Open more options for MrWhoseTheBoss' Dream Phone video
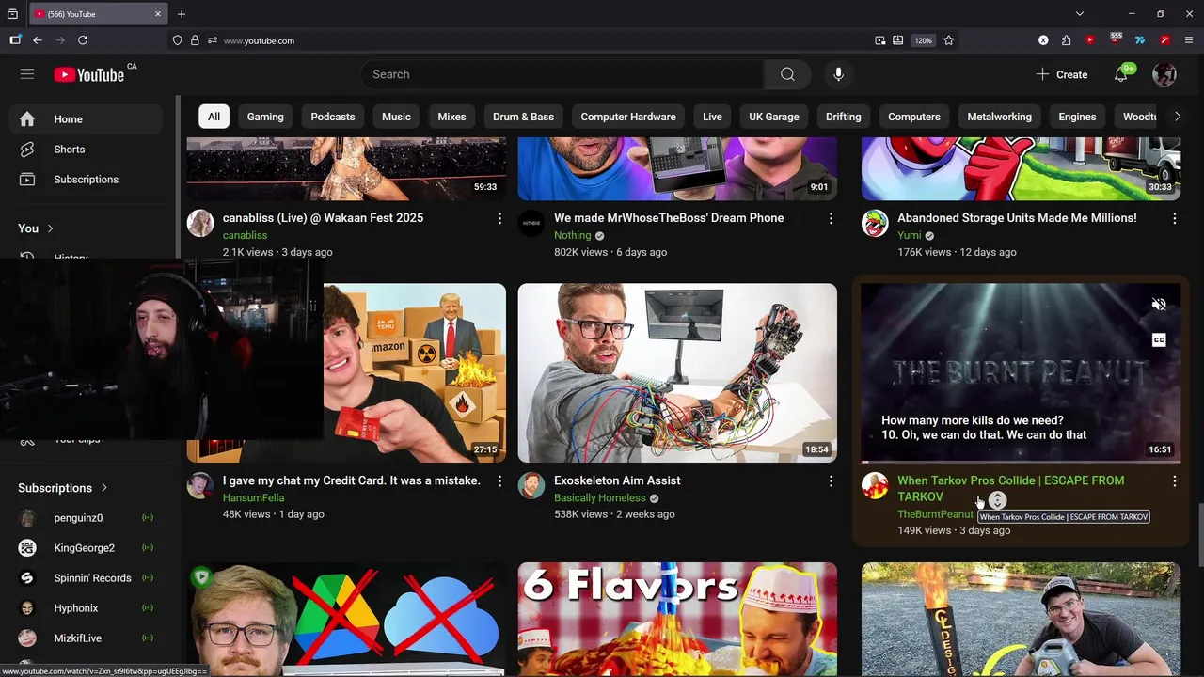The height and width of the screenshot is (677, 1204). 831,218
